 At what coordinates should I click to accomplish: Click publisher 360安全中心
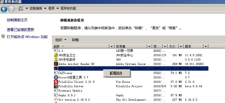coord(124,55)
